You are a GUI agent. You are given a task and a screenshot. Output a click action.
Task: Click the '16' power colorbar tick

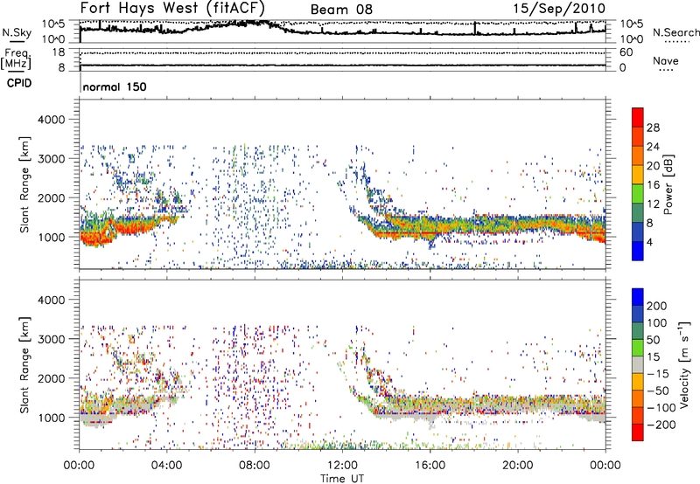(x=653, y=185)
